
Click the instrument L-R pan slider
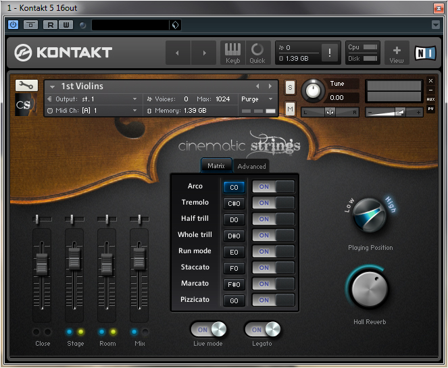point(330,113)
